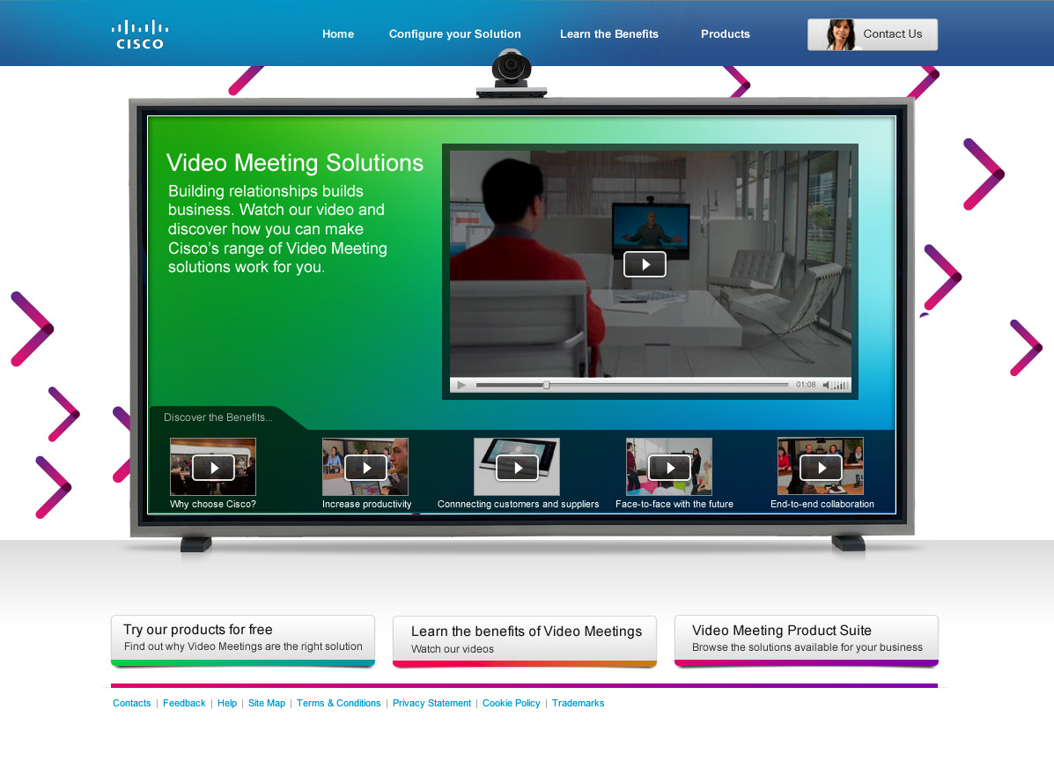Click the 'Video Meeting Solutions' heading

(x=295, y=163)
